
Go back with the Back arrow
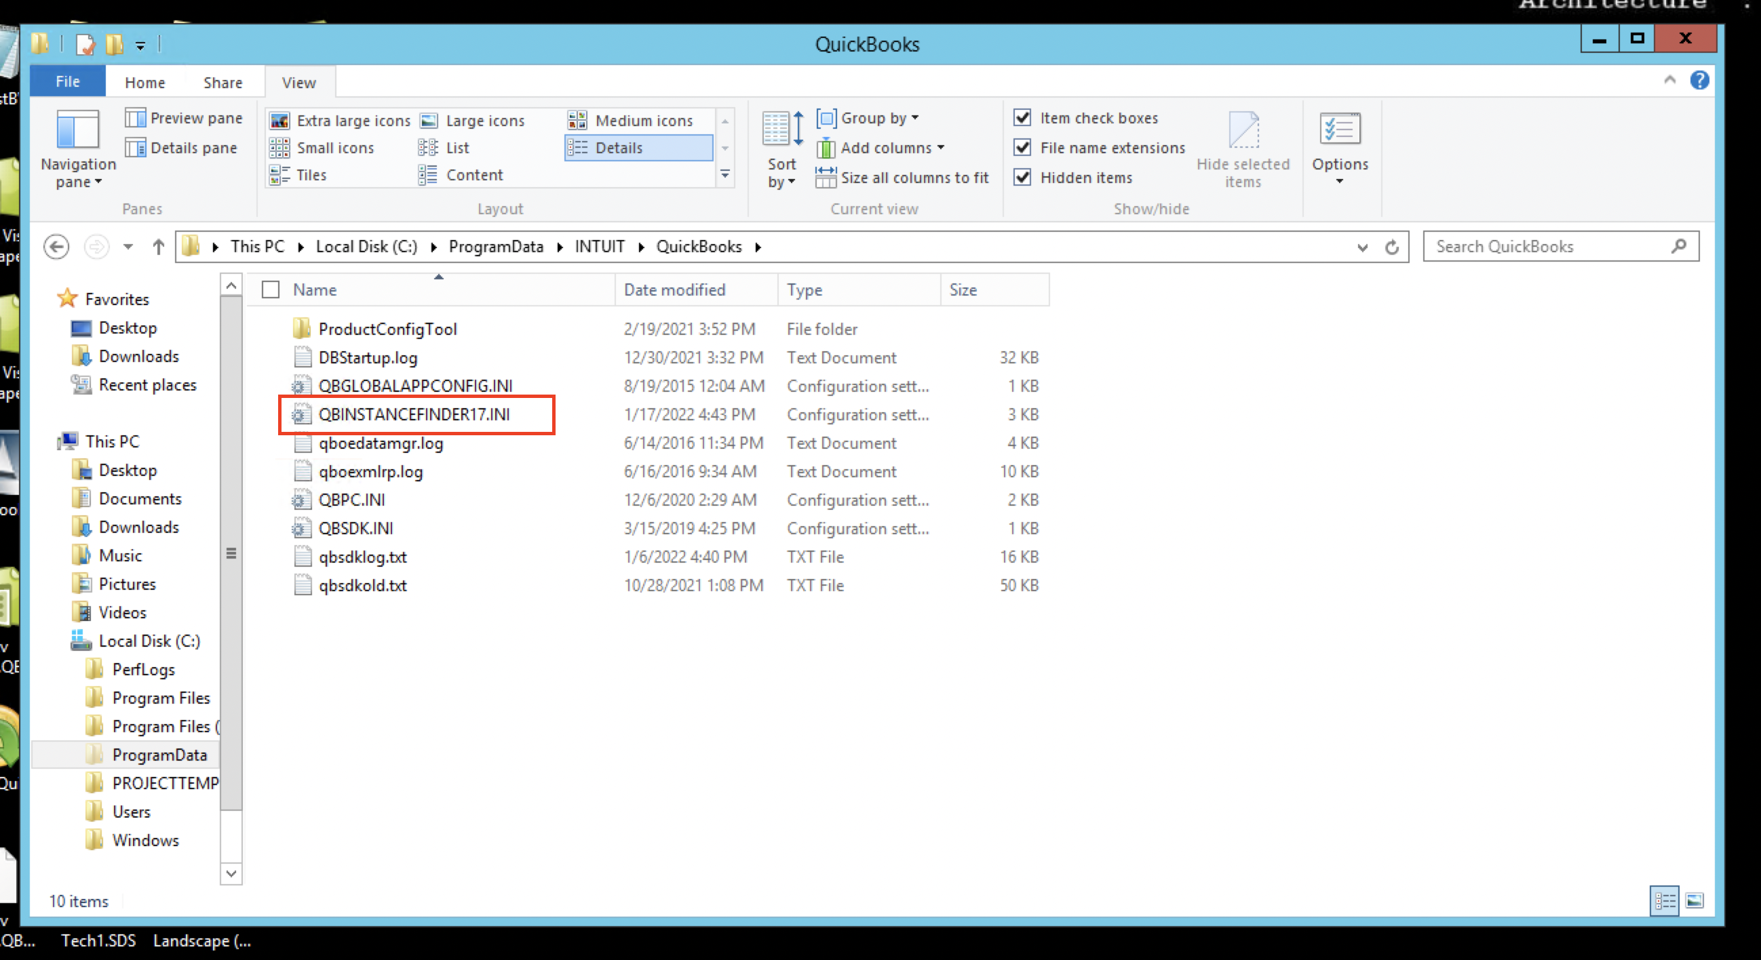[56, 247]
